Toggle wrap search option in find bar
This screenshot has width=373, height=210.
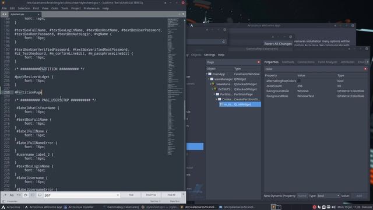pos(26,195)
